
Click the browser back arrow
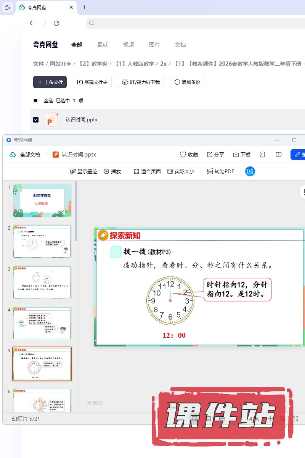32,23
